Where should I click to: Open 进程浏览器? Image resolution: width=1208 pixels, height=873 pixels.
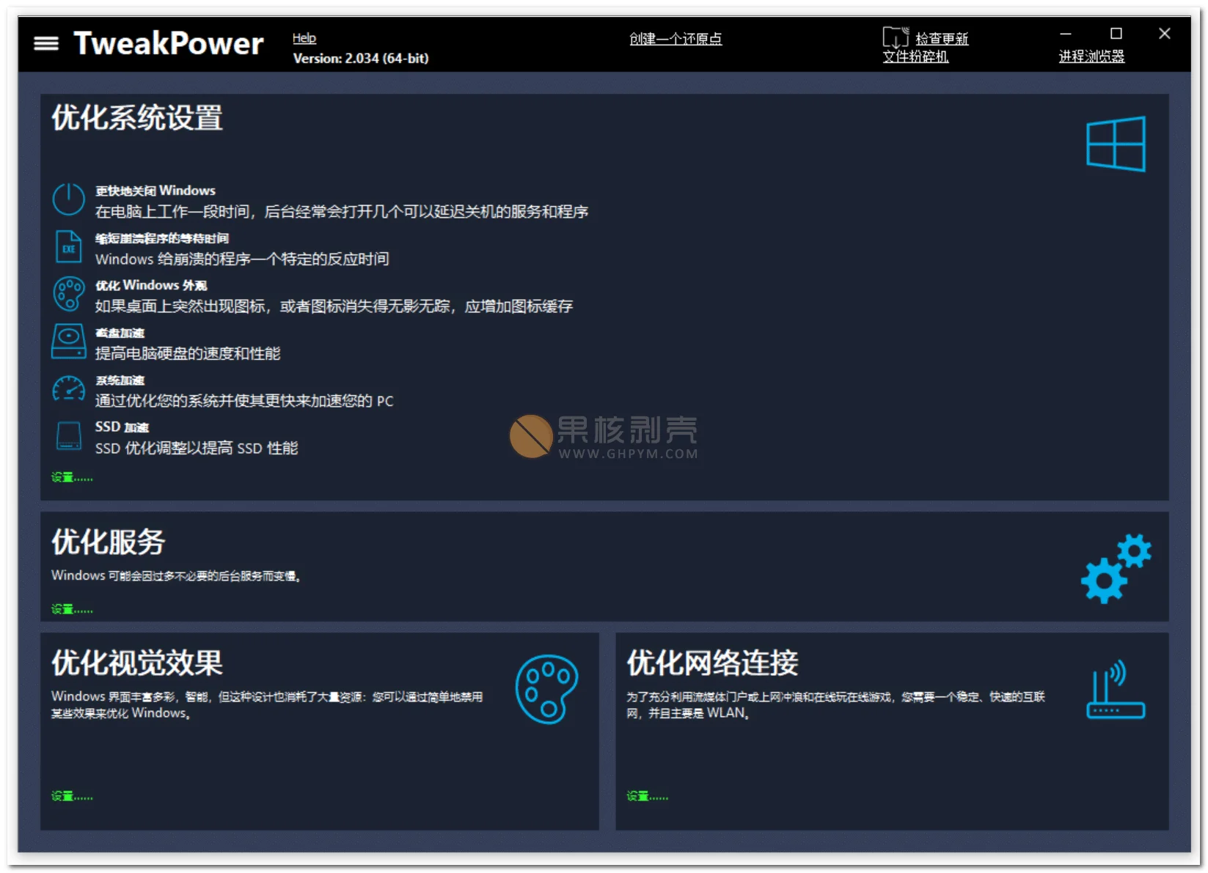tap(1091, 54)
